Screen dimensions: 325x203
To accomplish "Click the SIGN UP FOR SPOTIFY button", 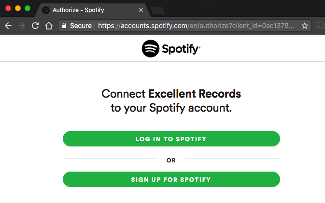I will pos(171,179).
